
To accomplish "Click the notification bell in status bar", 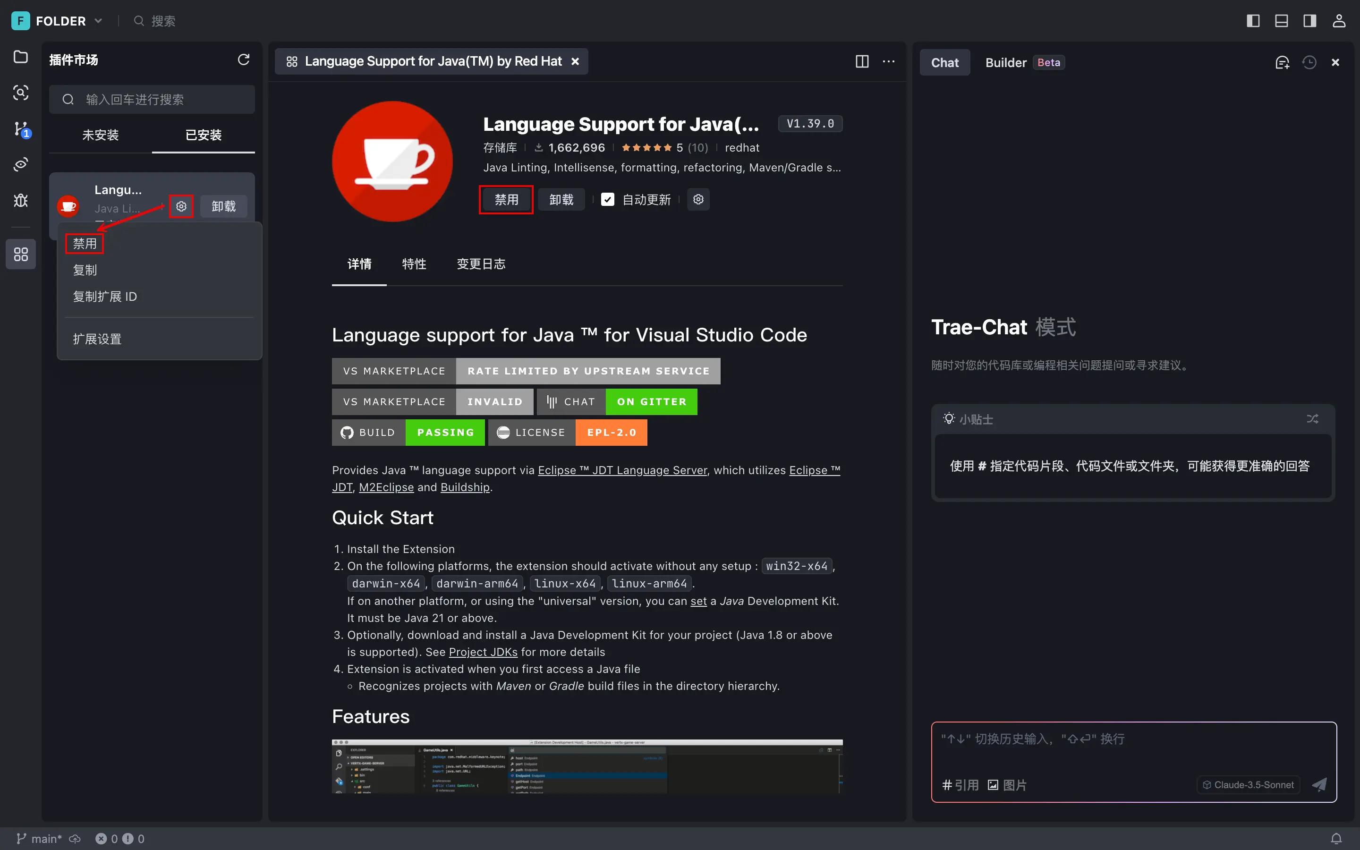I will [1336, 838].
